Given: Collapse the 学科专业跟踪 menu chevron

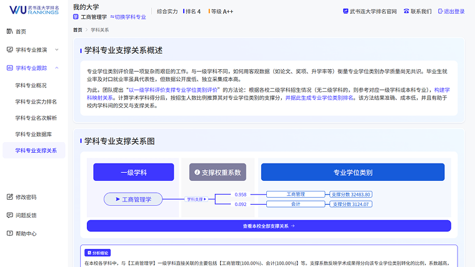Looking at the screenshot, I should click(57, 68).
